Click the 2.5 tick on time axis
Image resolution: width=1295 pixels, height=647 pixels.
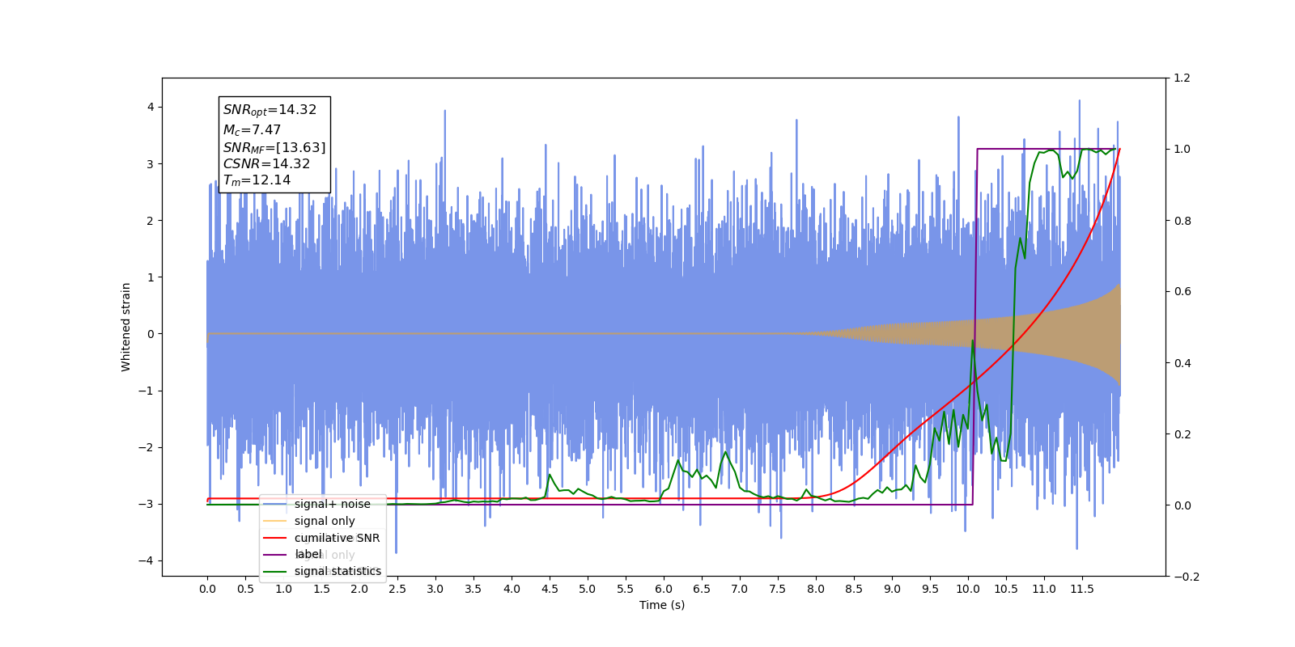tap(397, 589)
